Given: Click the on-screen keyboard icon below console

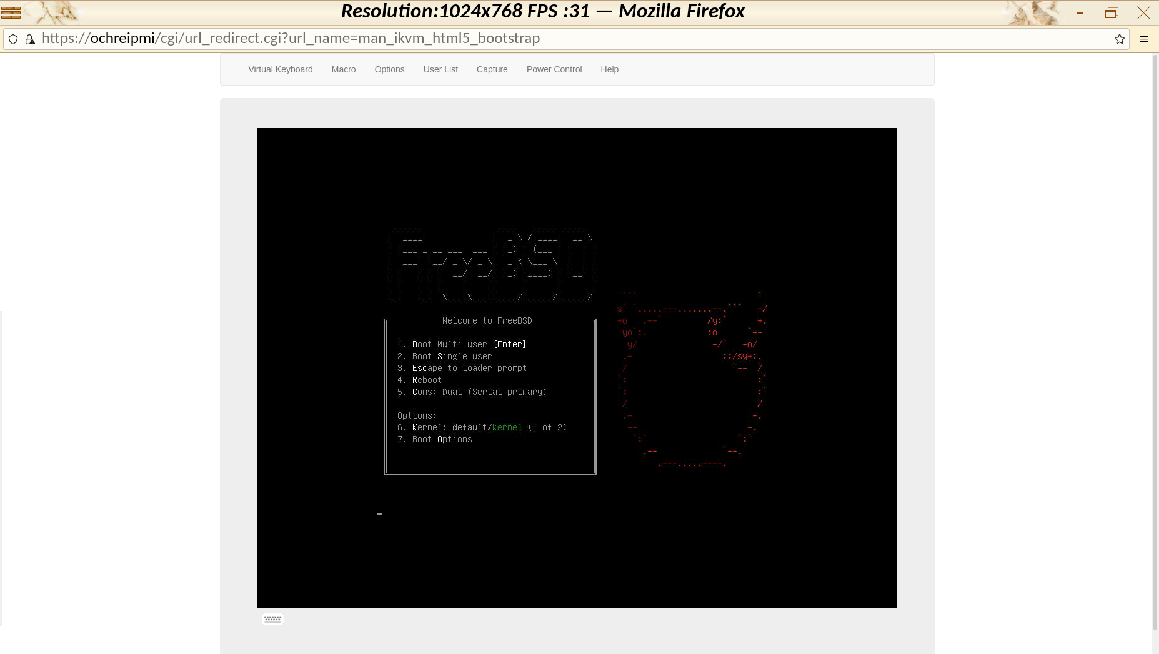Looking at the screenshot, I should (272, 619).
